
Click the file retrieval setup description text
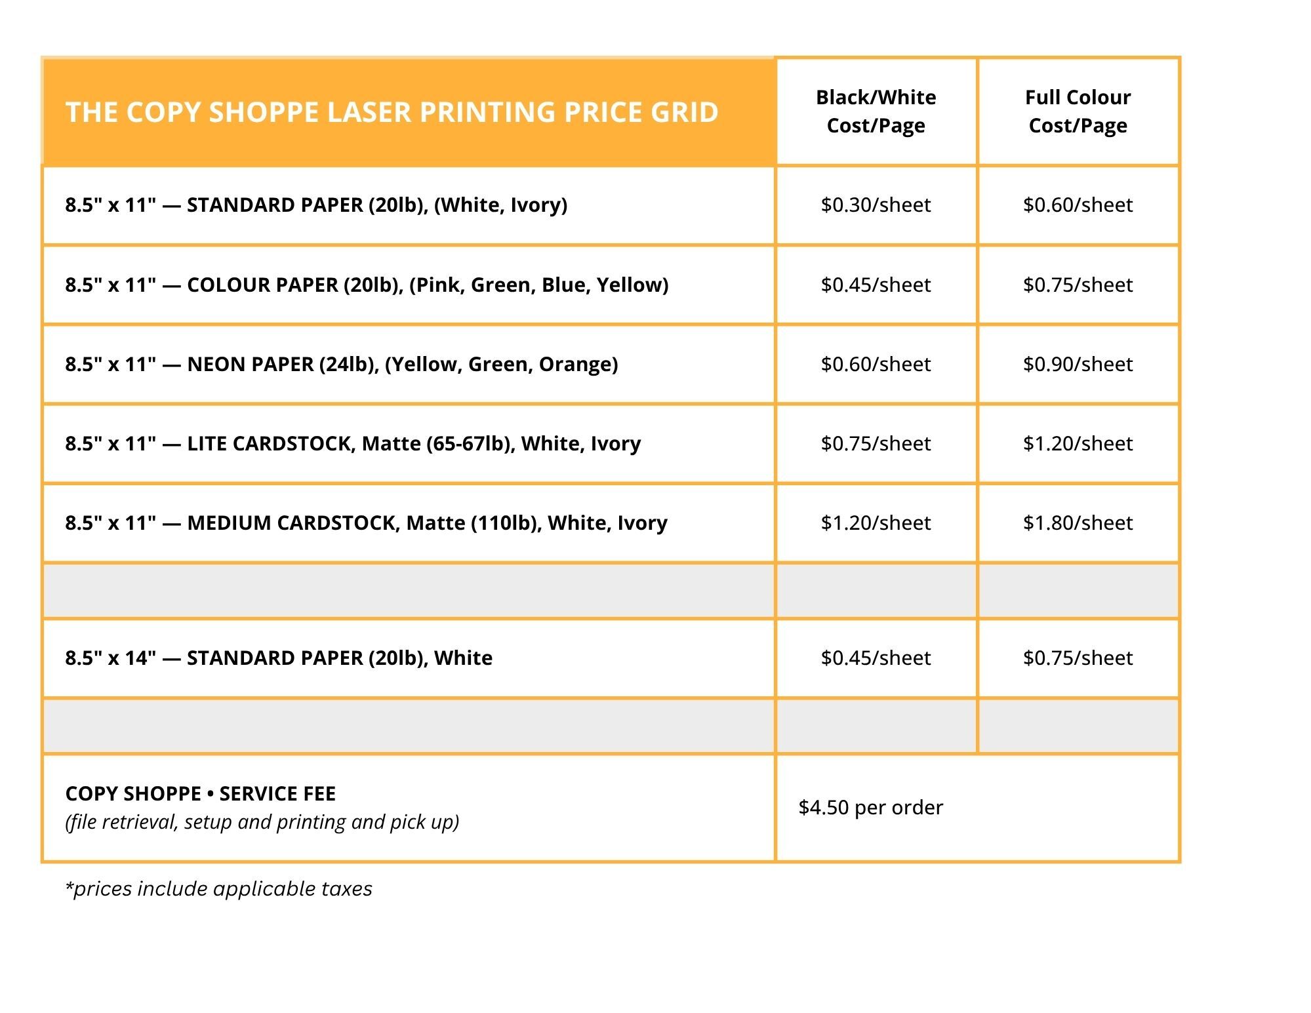click(262, 822)
